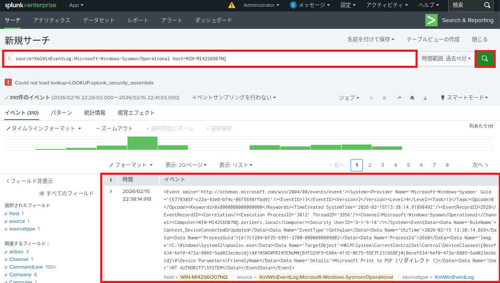The height and width of the screenshot is (283, 500).
Task: Open the ダッシュボード navigation item
Action: click(x=213, y=20)
